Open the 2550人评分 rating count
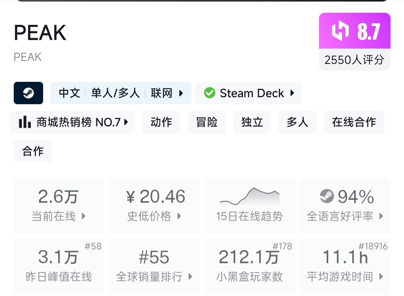 tap(354, 60)
